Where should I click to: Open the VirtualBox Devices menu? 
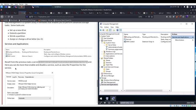pos(21,4)
